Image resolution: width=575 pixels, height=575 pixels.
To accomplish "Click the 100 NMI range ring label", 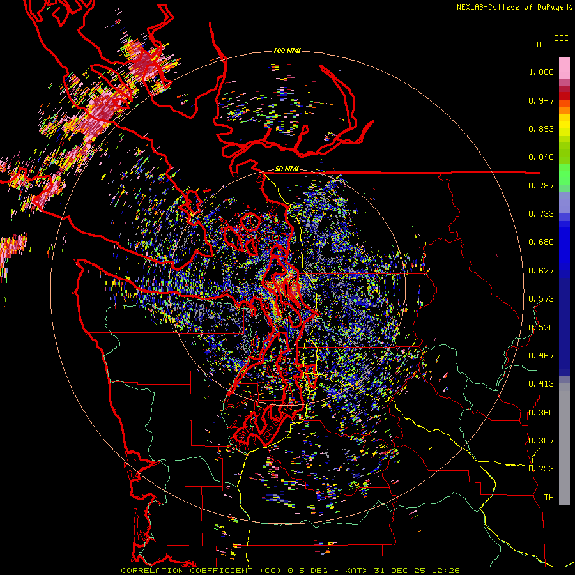I will pos(287,50).
